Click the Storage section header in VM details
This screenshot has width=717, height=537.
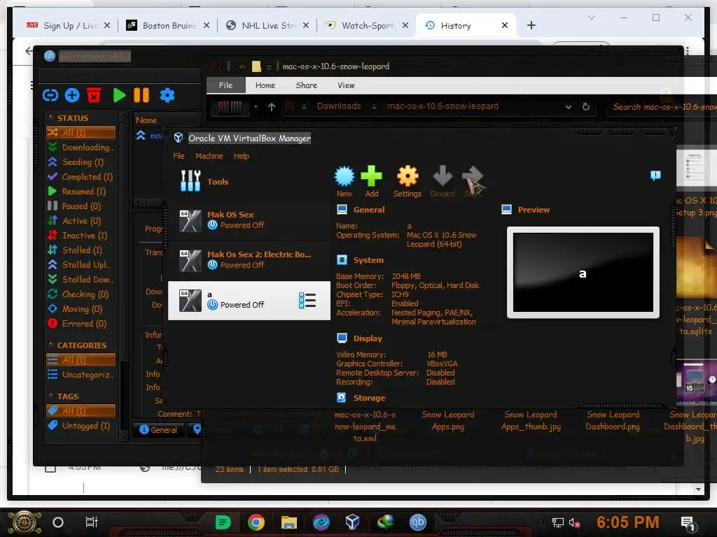369,398
